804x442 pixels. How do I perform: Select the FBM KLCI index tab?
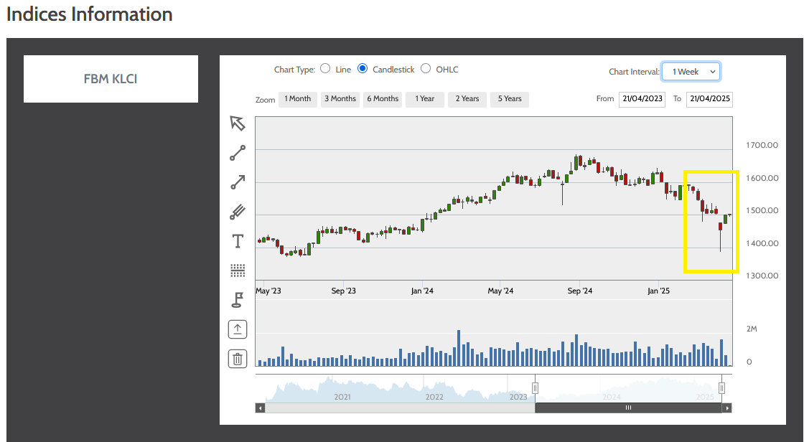pyautogui.click(x=111, y=79)
